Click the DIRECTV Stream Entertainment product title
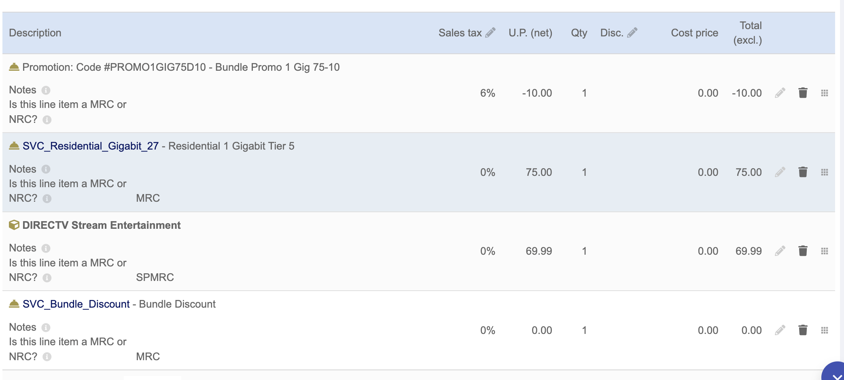Screen dimensions: 844x380 pos(102,225)
